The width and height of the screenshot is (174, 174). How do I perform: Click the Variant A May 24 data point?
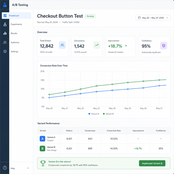tap(112, 90)
